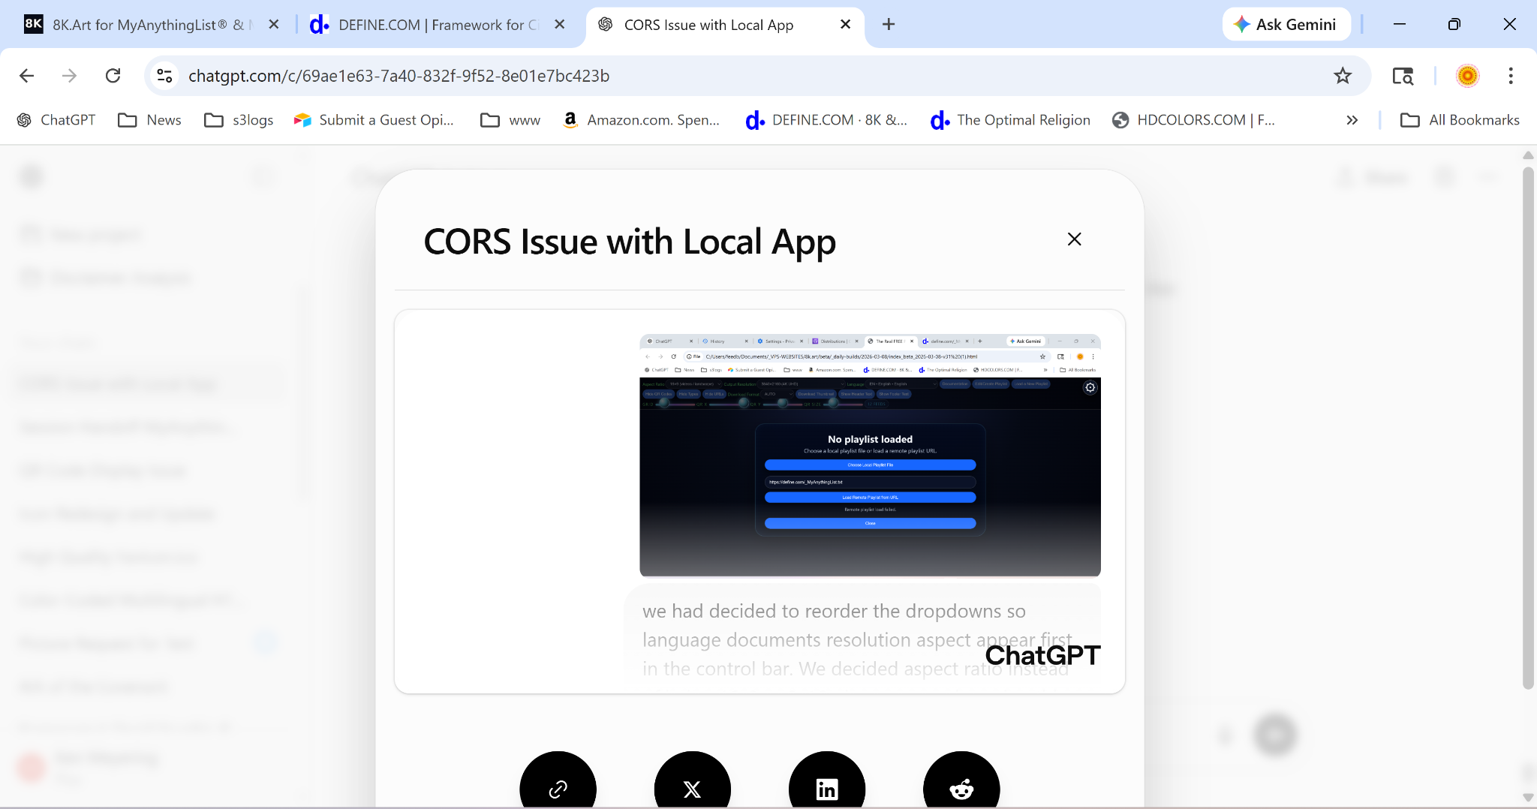Viewport: 1537px width, 809px height.
Task: Open the Chrome three-dot menu
Action: point(1511,76)
